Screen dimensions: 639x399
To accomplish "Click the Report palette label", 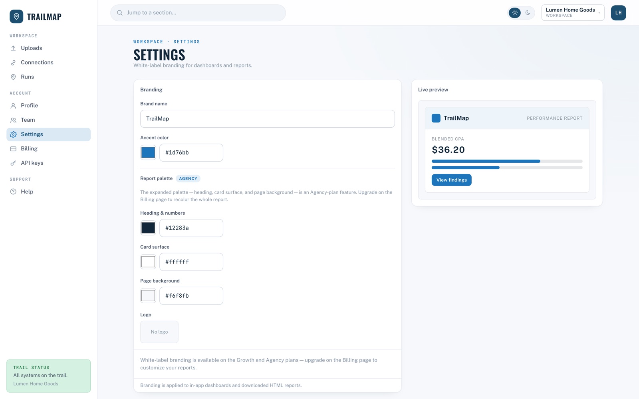I will tap(156, 178).
